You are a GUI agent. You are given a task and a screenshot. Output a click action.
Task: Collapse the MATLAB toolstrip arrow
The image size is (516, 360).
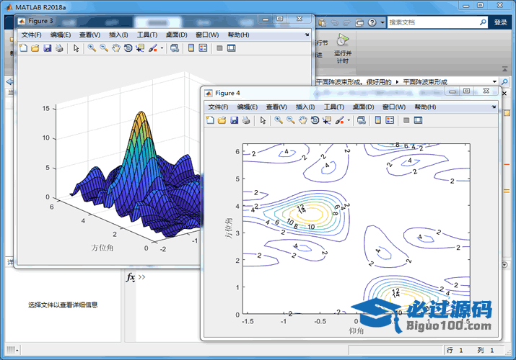[x=504, y=69]
